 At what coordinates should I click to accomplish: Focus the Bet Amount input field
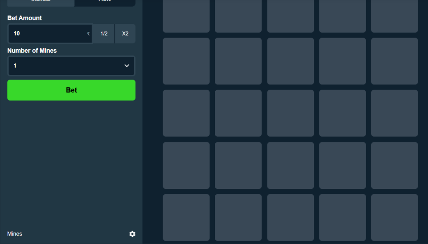click(48, 34)
